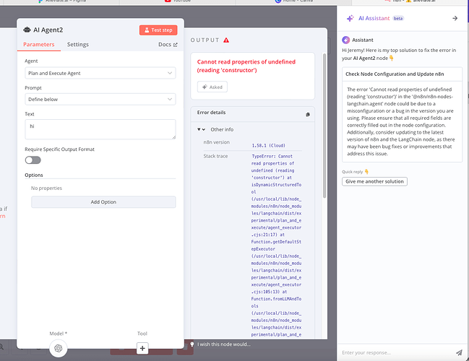Add a tool with the plus button

142,348
